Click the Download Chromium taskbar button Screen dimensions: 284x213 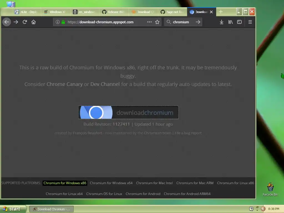[51, 209]
